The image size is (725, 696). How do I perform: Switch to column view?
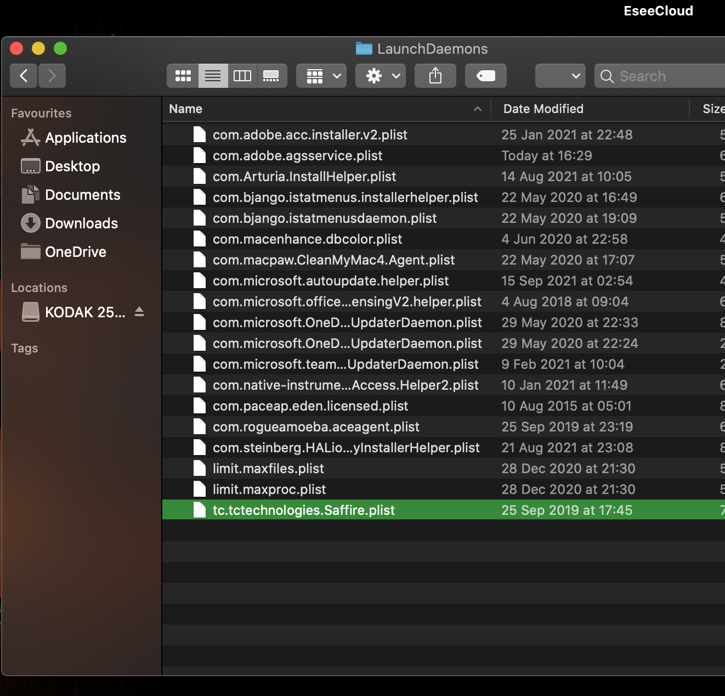tap(242, 76)
